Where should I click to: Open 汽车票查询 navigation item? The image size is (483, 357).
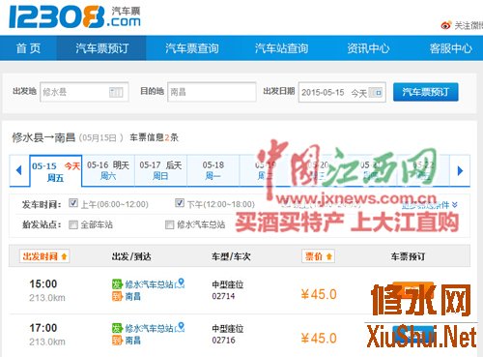tap(191, 48)
